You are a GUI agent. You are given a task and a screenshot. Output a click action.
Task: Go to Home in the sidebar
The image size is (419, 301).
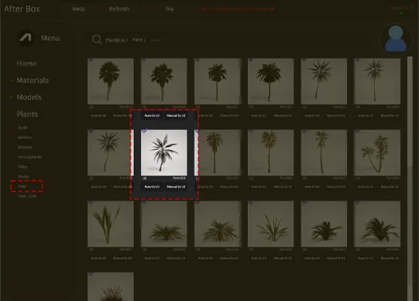coord(27,64)
